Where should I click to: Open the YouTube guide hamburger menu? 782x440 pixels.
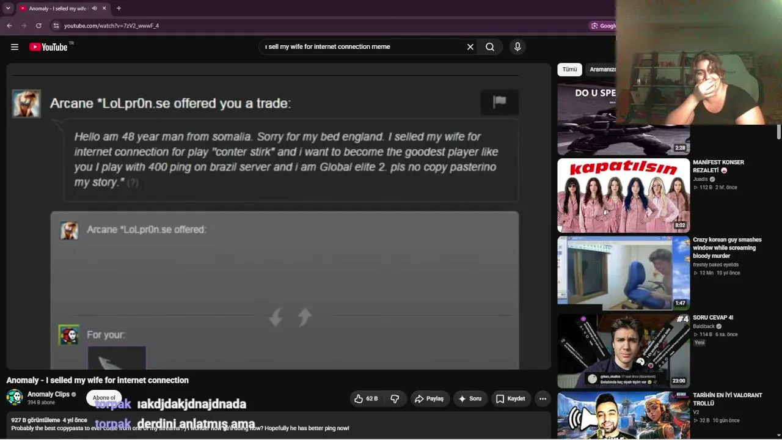pyautogui.click(x=15, y=47)
